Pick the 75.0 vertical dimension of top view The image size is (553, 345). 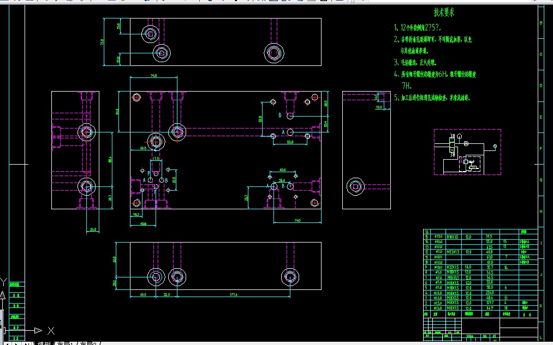102,43
